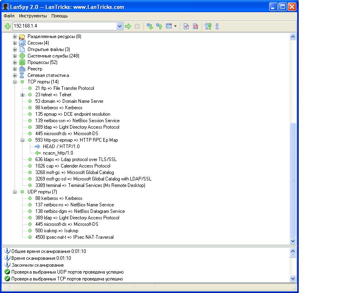Select 135 epmap DCE endpoint resolution
Image resolution: width=340 pixels, height=293 pixels.
point(72,114)
